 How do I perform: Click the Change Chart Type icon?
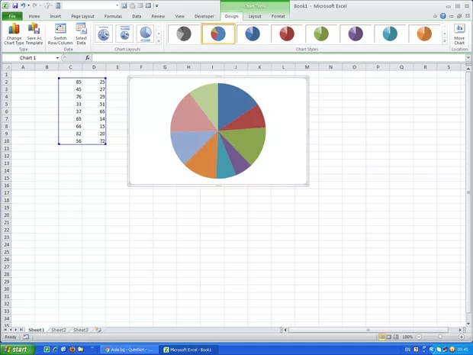click(14, 32)
